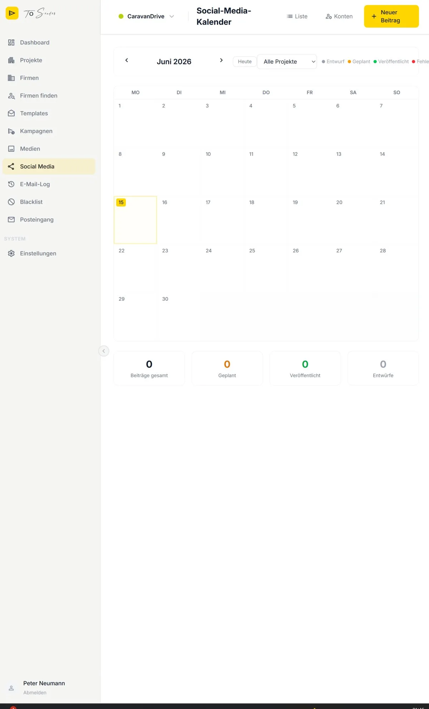Open Kampagnen in the sidebar
429x709 pixels.
coord(49,131)
